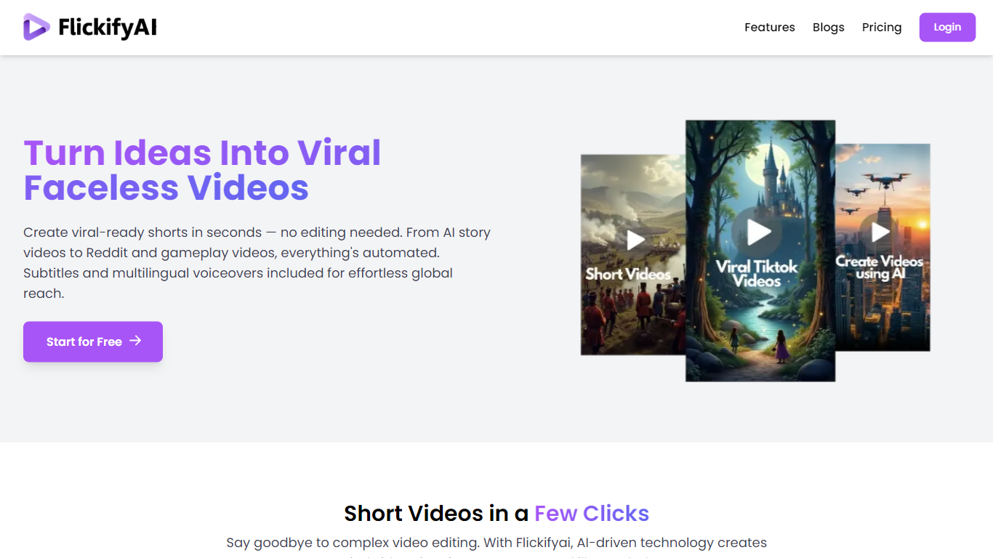Play the Create Videos using AI clip
993x558 pixels.
[881, 232]
